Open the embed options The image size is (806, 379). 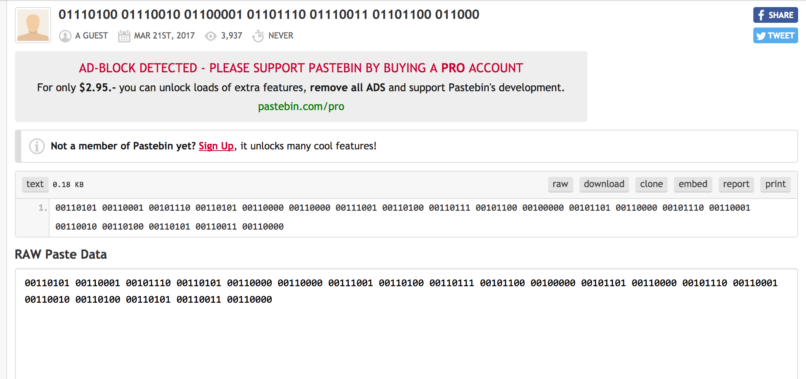(x=693, y=184)
